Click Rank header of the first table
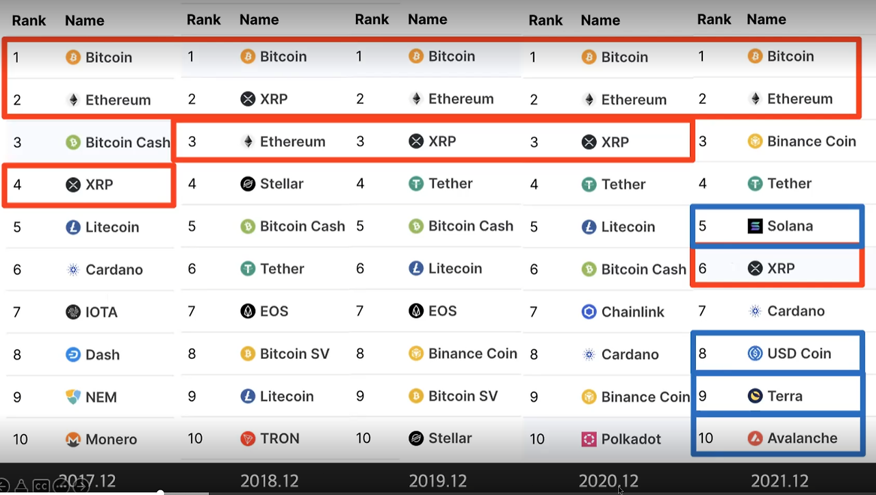The image size is (876, 495). pyautogui.click(x=29, y=21)
